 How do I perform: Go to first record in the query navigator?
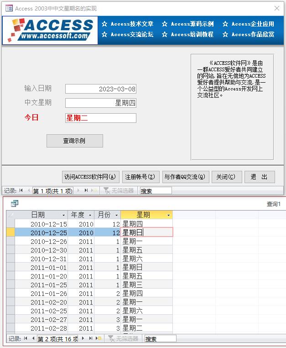[x=26, y=338]
